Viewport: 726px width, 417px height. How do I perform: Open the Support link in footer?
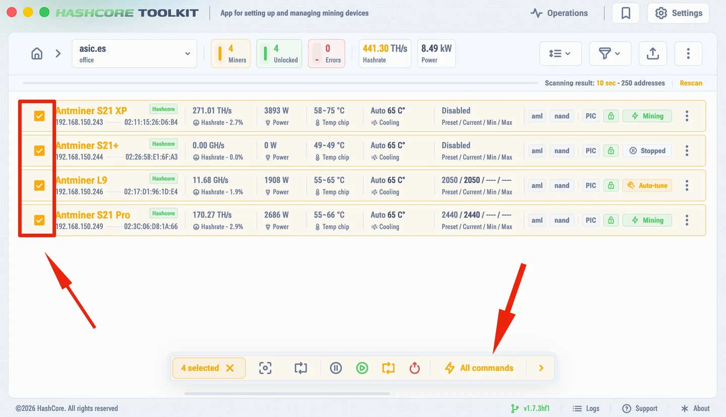coord(640,408)
